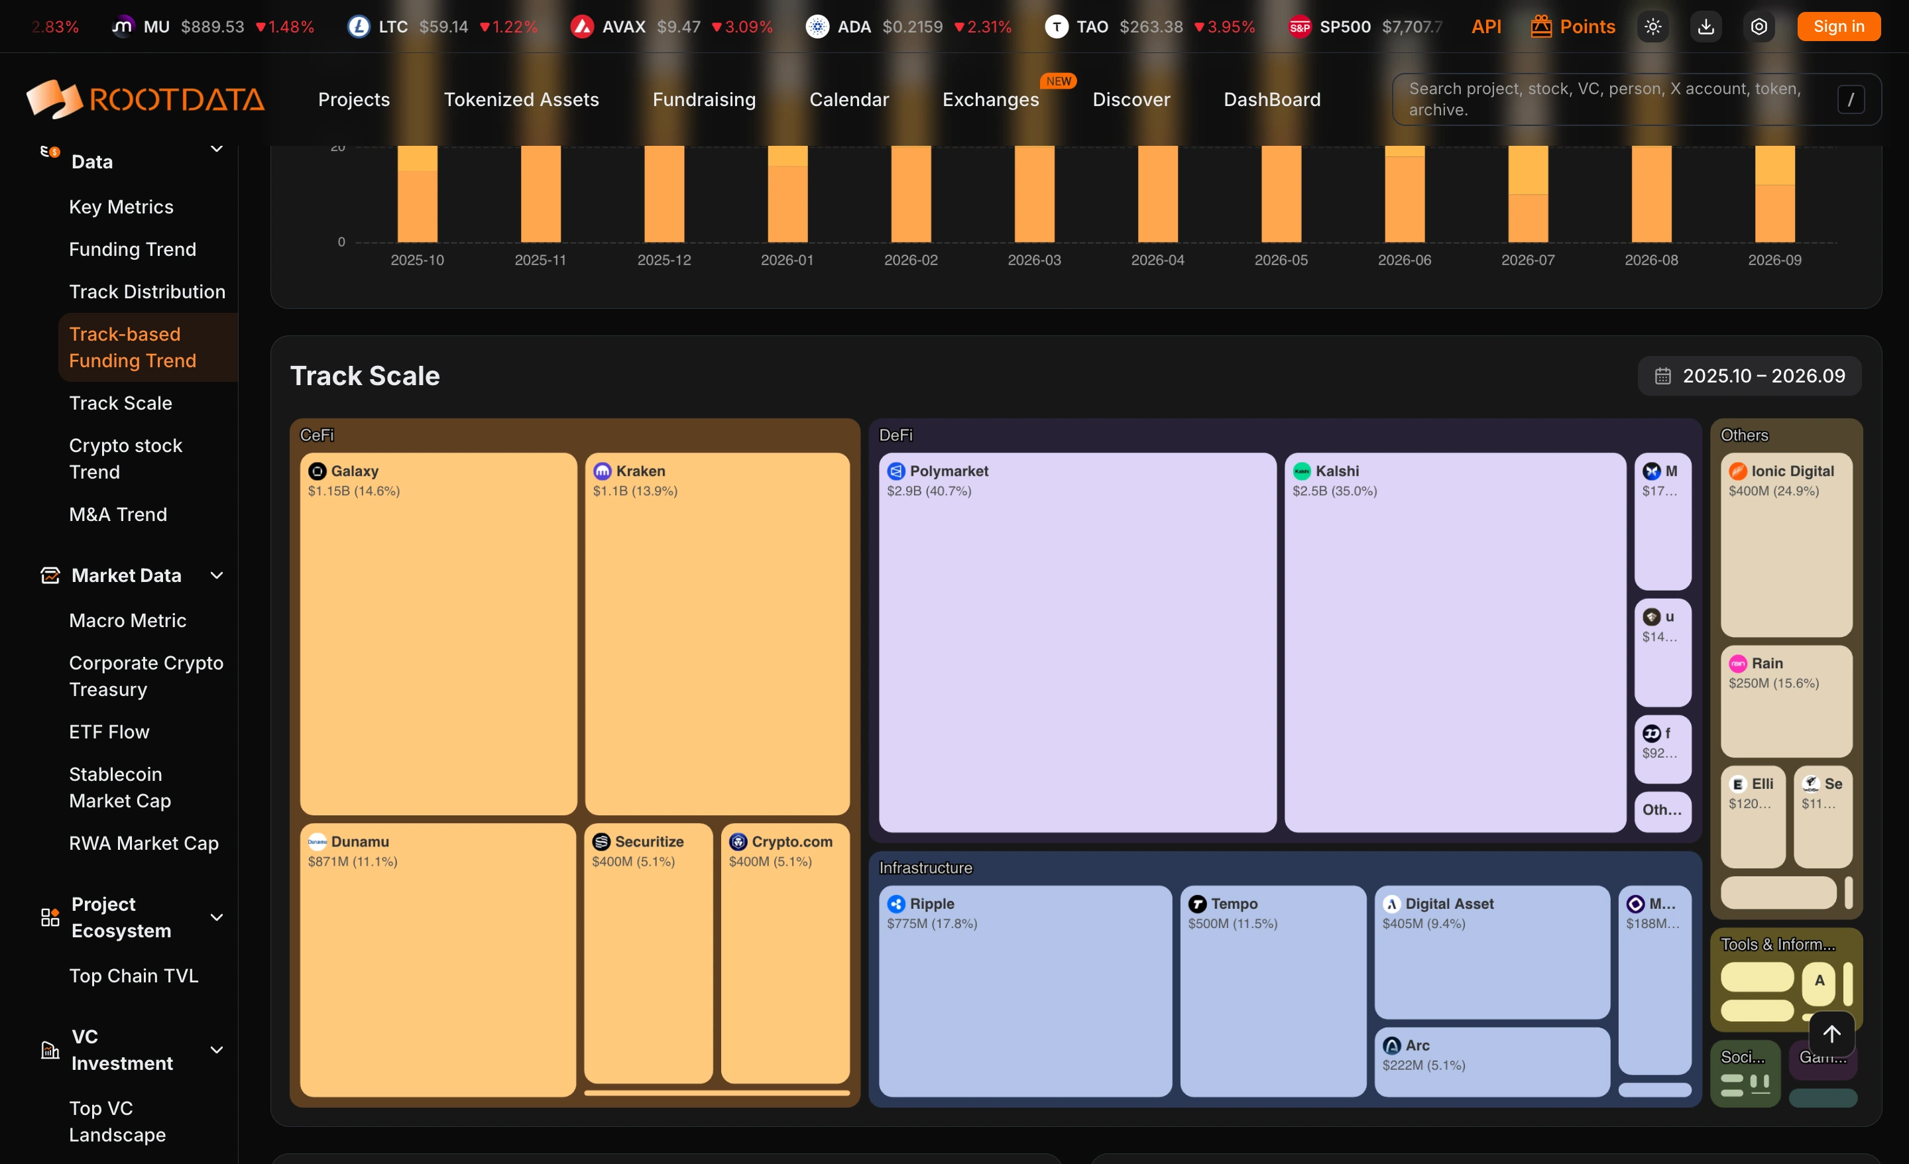
Task: Go to Key Metrics in sidebar
Action: click(x=121, y=207)
